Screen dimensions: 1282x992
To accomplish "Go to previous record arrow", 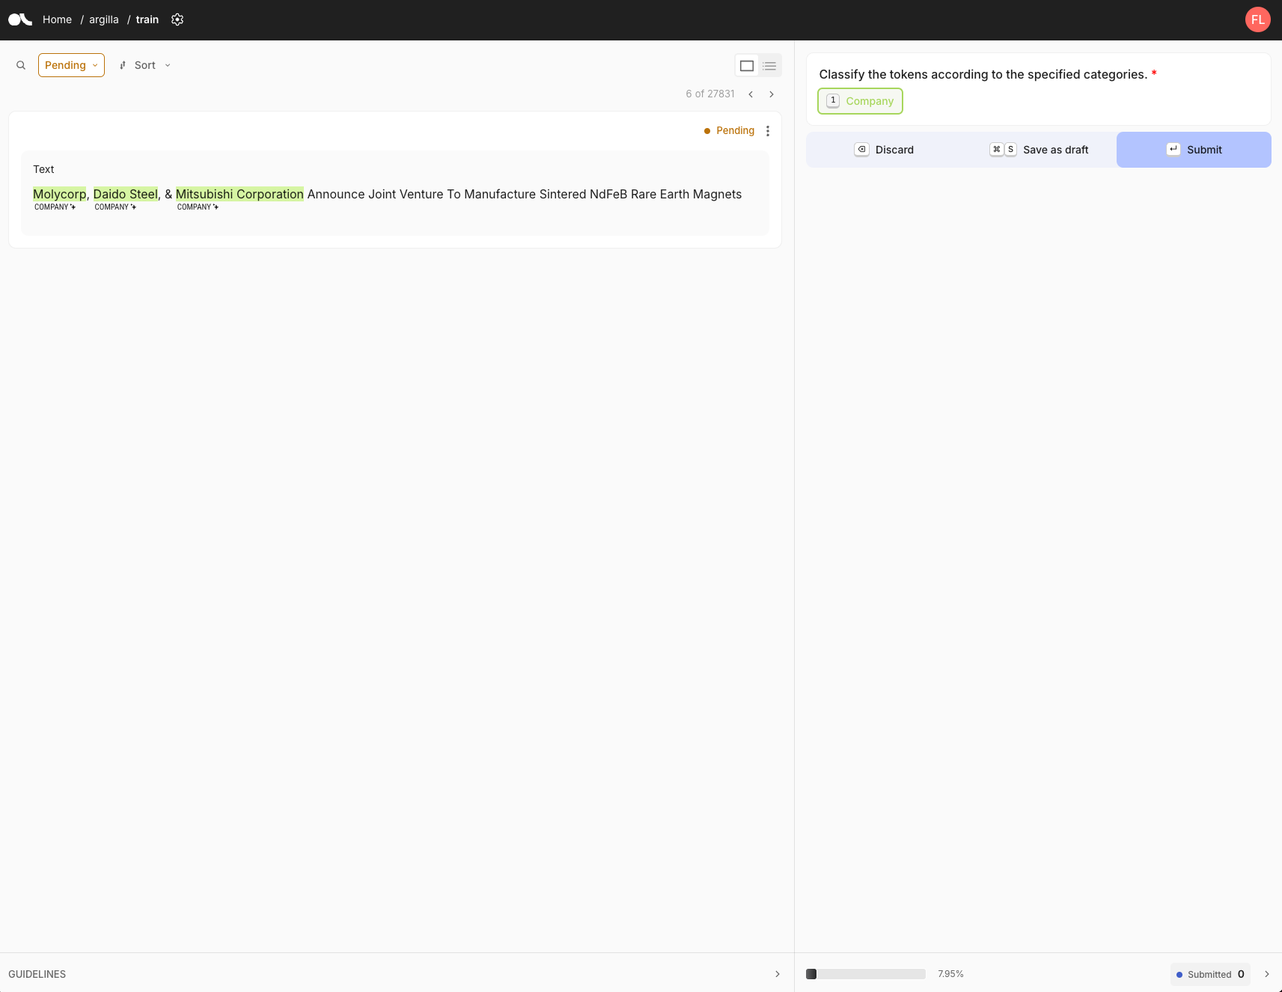I will [751, 94].
